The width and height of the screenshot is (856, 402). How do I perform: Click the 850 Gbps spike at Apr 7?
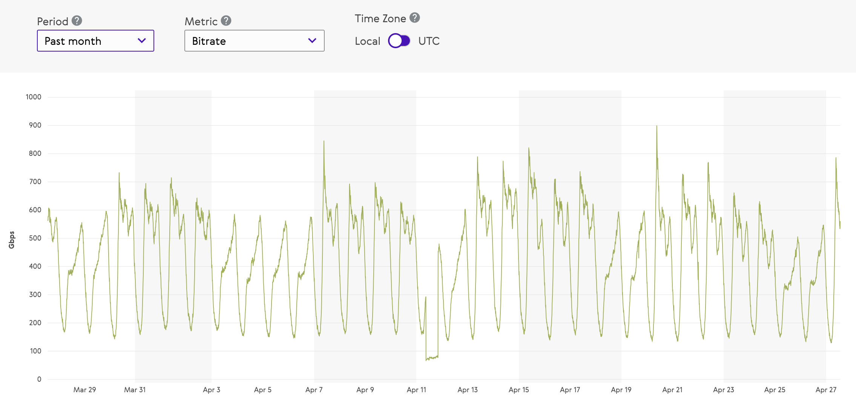tap(324, 142)
